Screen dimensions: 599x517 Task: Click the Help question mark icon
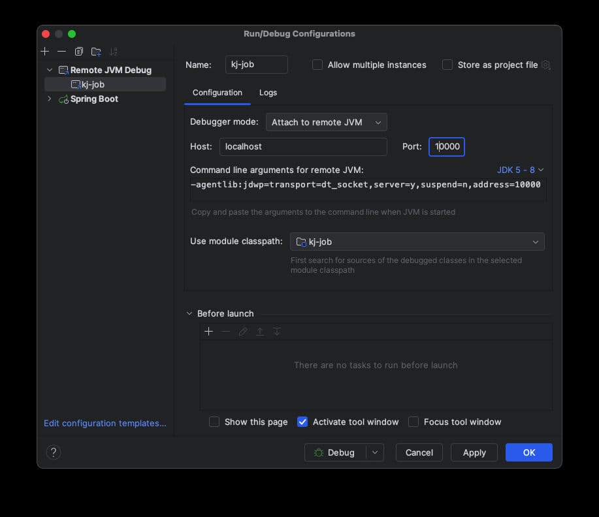[54, 452]
